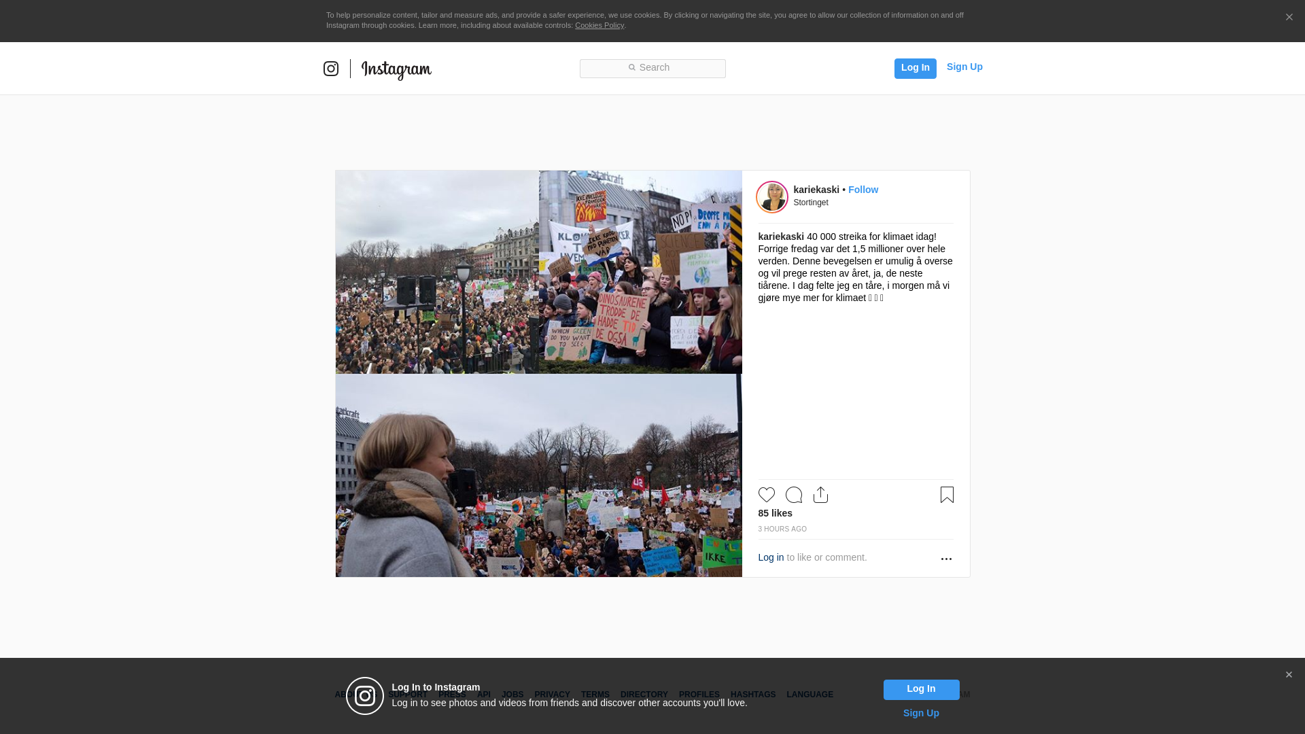
Task: Open the Stortinget location link
Action: pos(811,203)
